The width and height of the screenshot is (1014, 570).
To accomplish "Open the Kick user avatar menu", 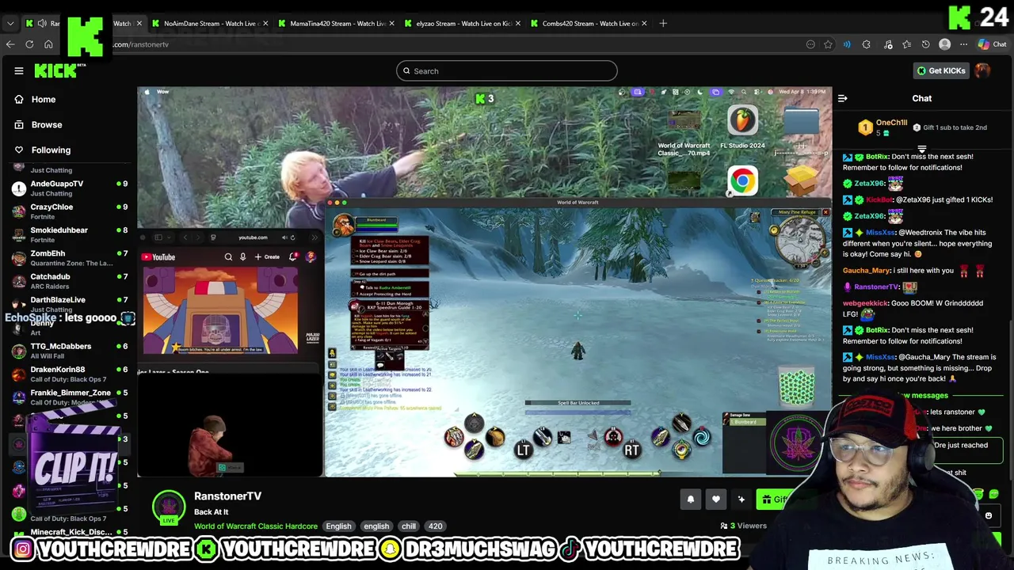I will tap(982, 70).
